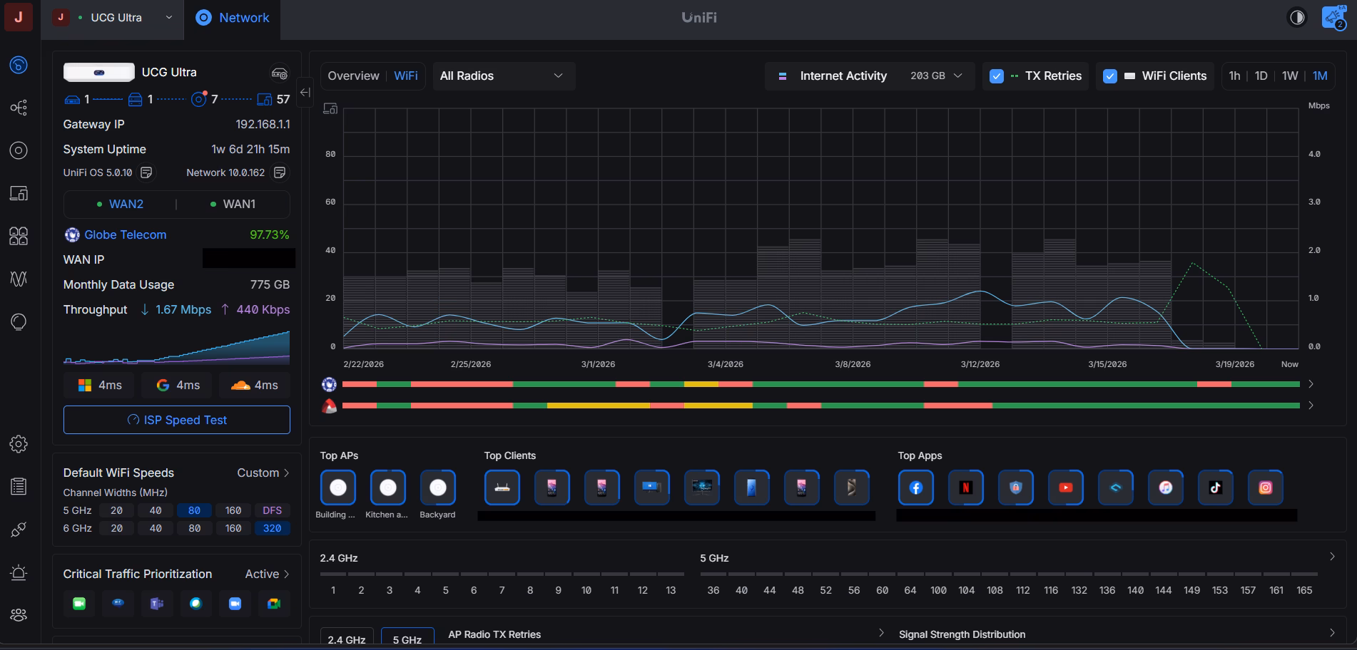Viewport: 1357px width, 650px height.
Task: Select DFS option for 5 GHz
Action: [272, 510]
